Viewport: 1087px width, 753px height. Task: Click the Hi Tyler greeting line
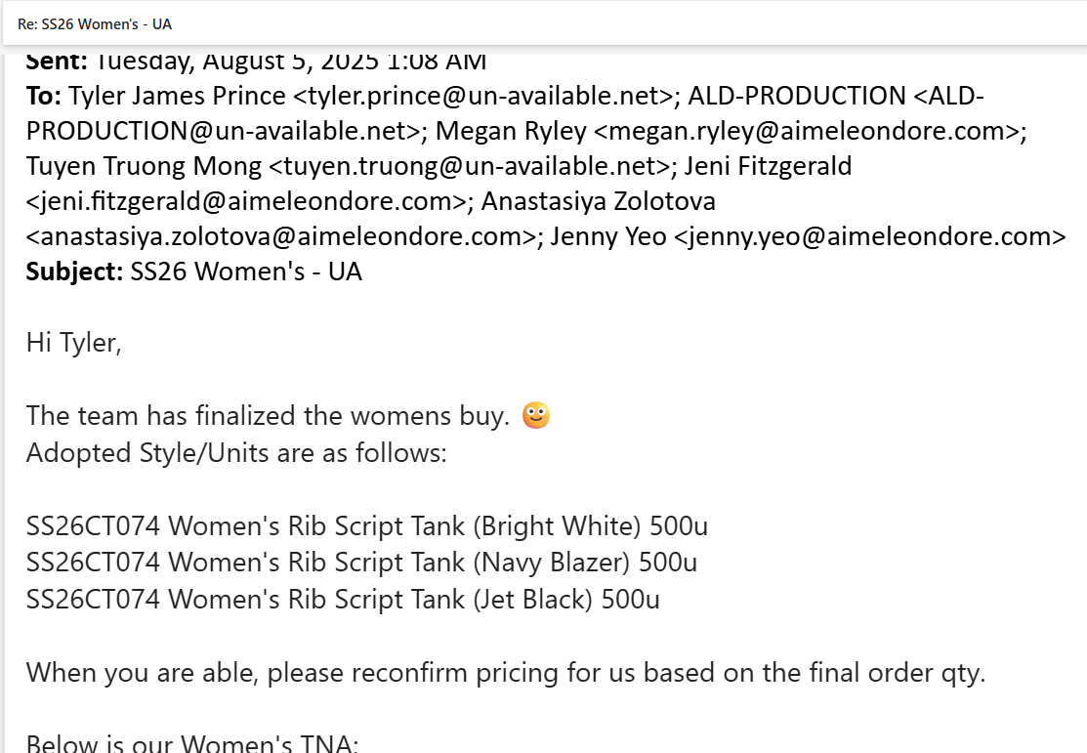click(x=74, y=343)
